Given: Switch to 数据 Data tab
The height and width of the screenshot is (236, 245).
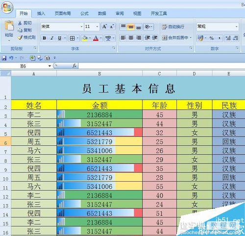Looking at the screenshot, I should (102, 13).
